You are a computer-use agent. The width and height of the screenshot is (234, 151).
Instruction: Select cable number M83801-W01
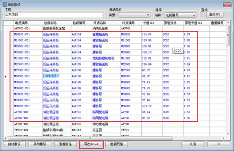point(22,100)
